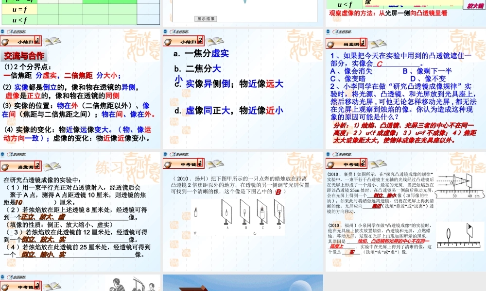Click the 交流与合作 heading
The height and width of the screenshot is (291, 486).
point(24,56)
